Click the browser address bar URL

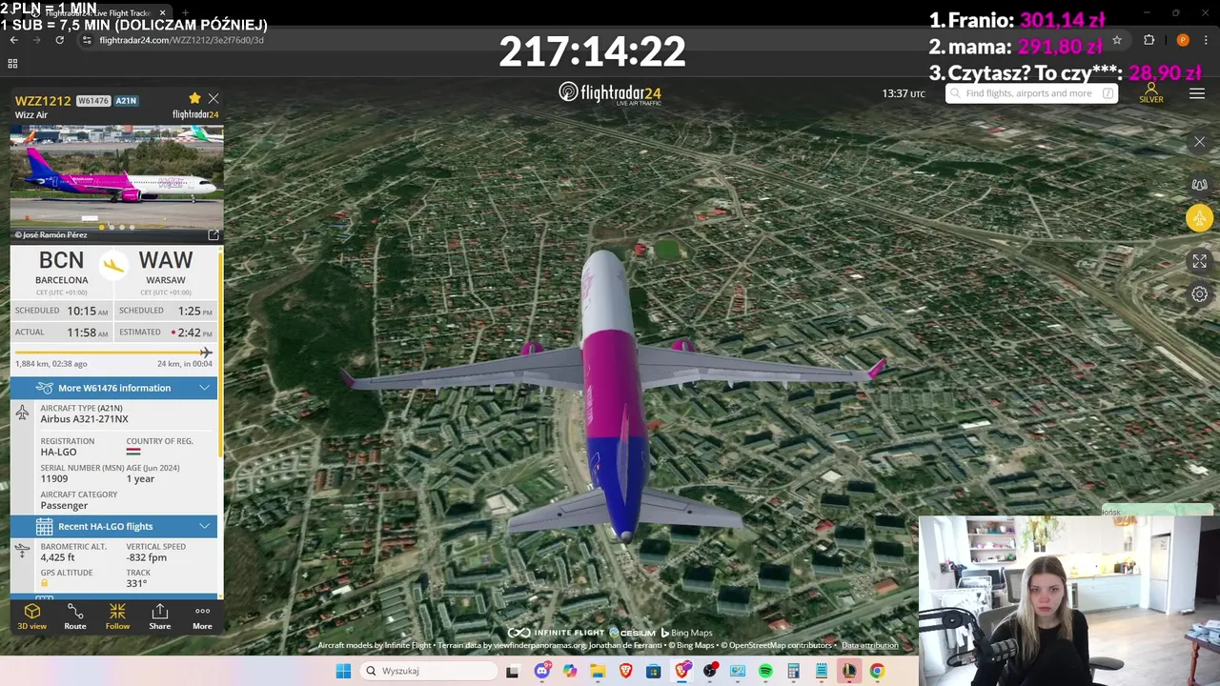(x=181, y=40)
